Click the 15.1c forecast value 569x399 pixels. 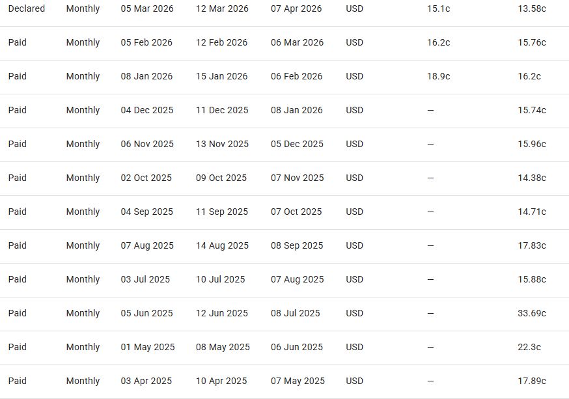click(x=437, y=9)
